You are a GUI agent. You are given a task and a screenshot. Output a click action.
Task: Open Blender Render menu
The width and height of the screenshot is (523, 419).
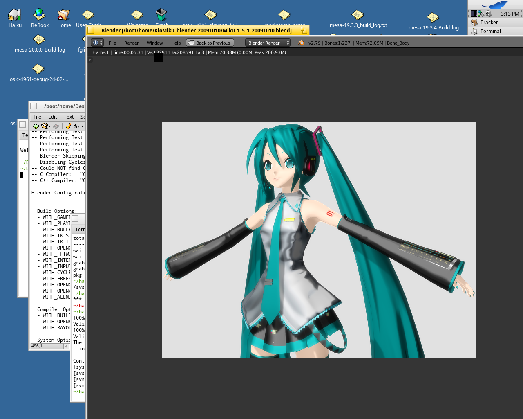point(132,43)
